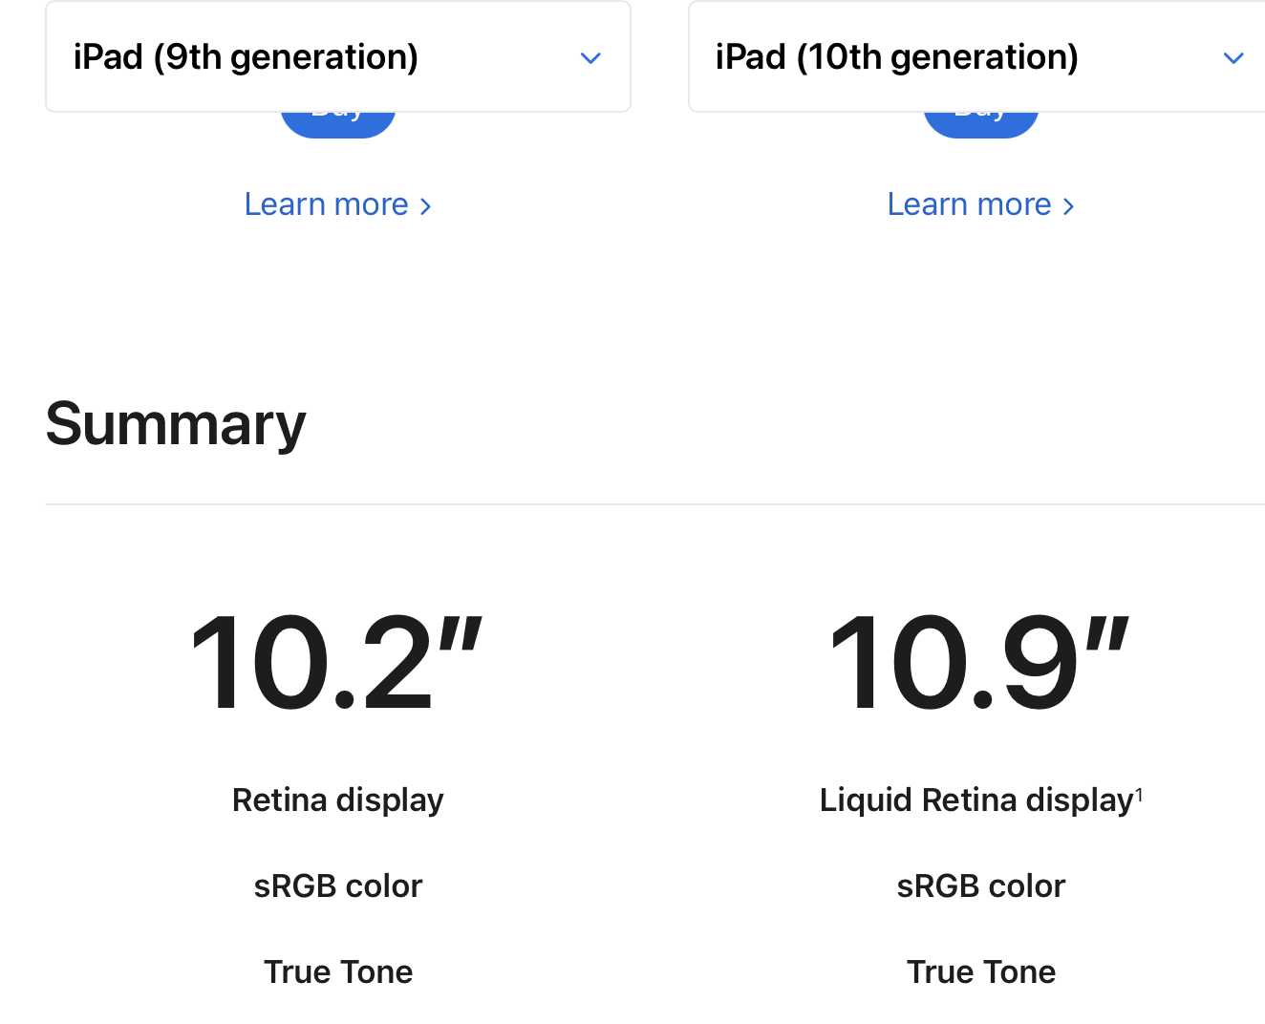Screen dimensions: 1265x1024
Task: Click Learn more for iPad (10th generation)
Action: tap(970, 203)
